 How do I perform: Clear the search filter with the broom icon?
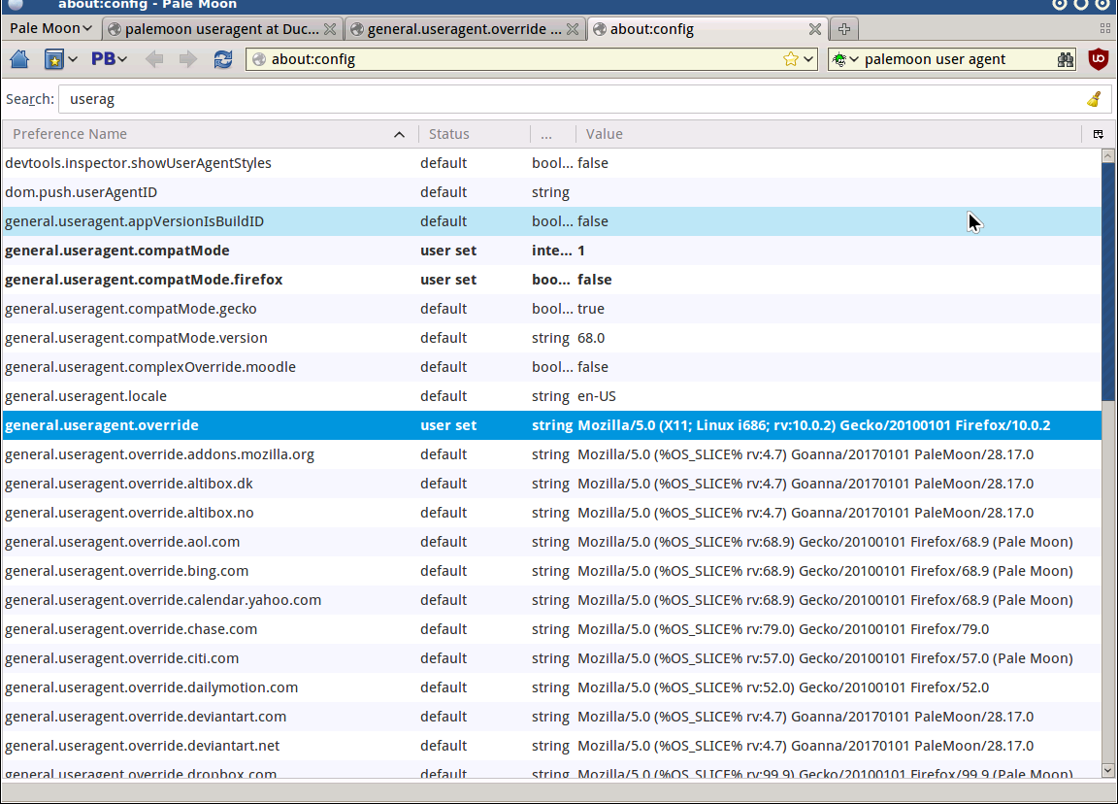pos(1094,99)
